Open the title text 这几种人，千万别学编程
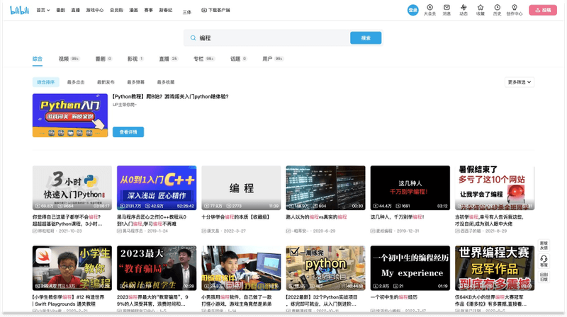 tap(398, 217)
